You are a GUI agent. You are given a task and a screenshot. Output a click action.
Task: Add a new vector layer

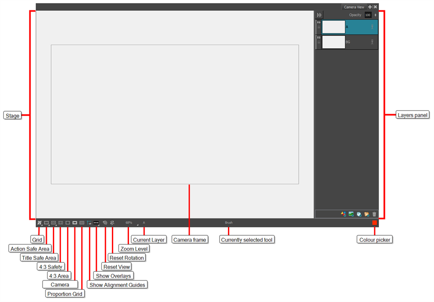tap(343, 214)
